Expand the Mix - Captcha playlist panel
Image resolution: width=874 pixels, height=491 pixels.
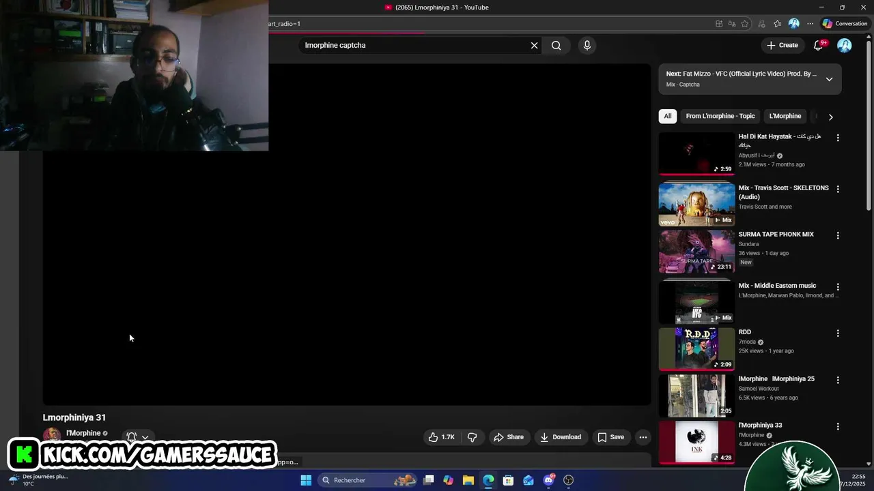(829, 79)
